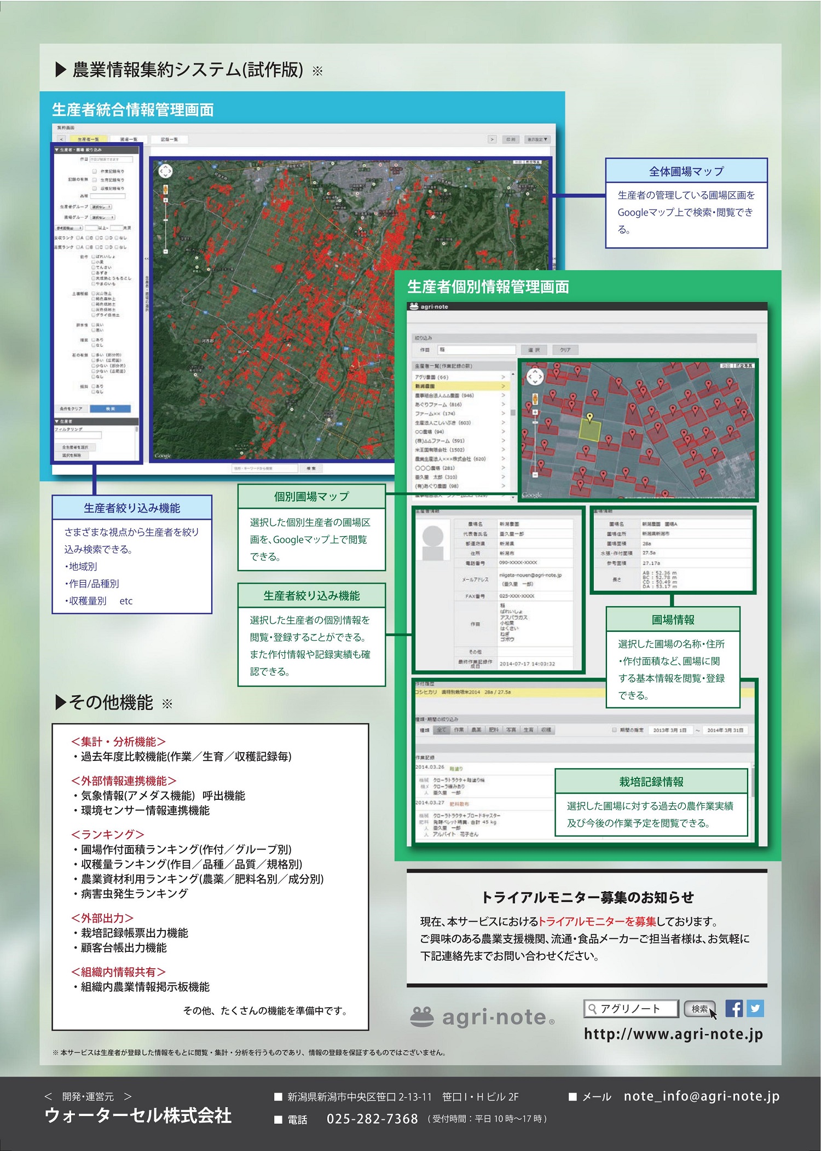
Task: Check the 作業記録有り checkbox
Action: 95,171
